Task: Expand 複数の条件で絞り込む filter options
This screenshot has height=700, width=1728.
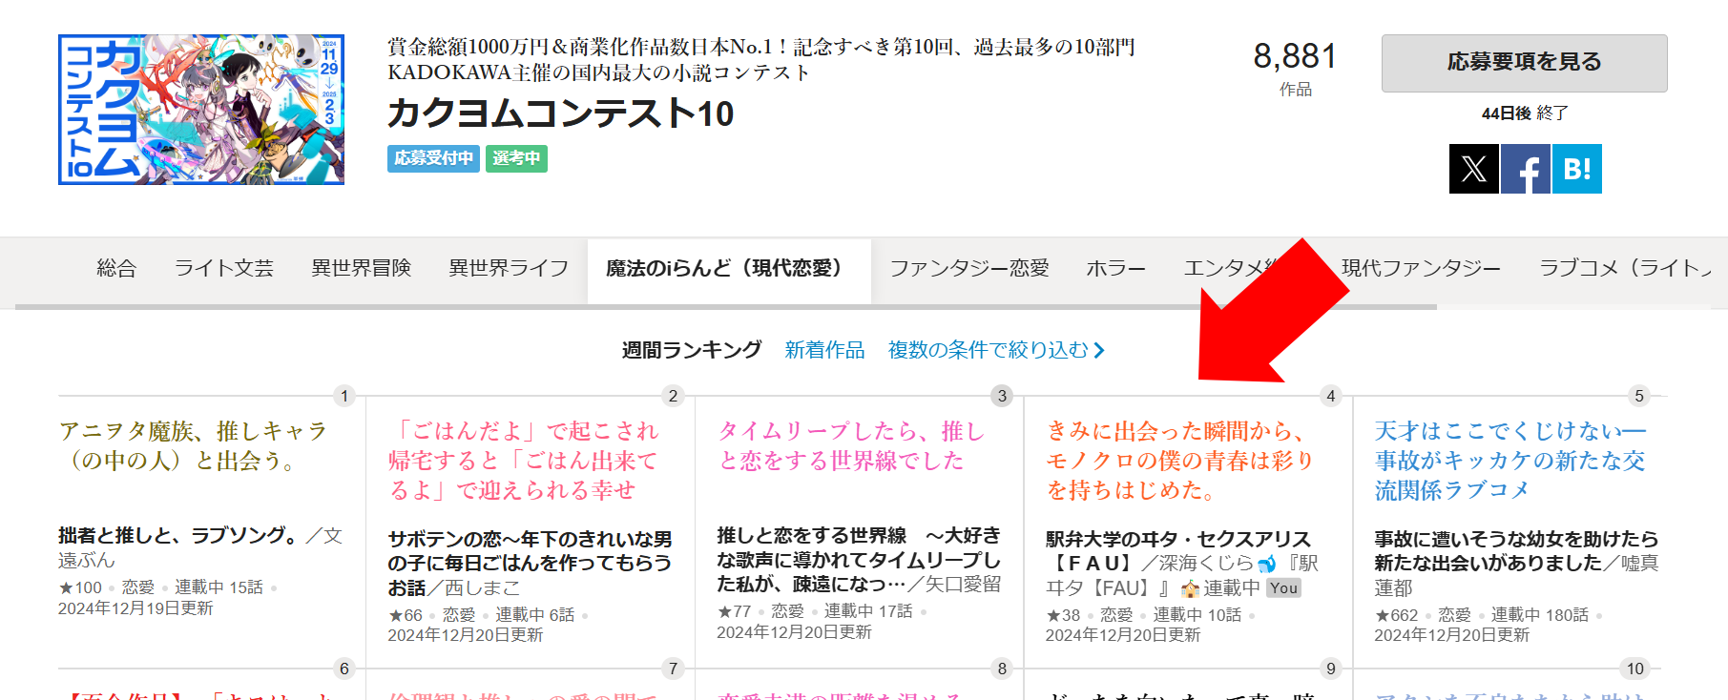Action: point(995,350)
